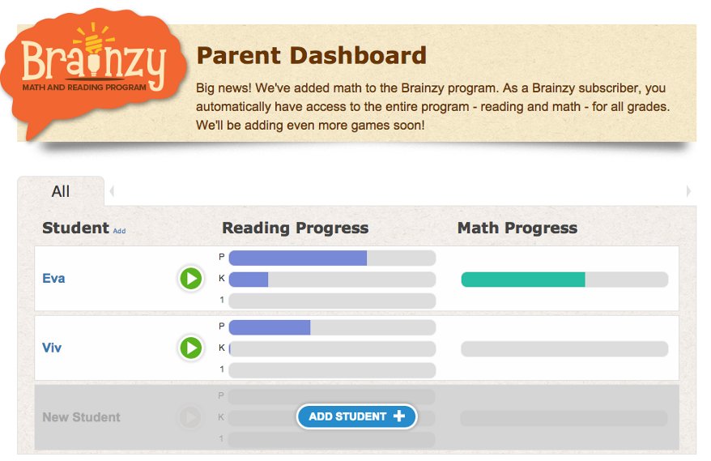Click Viv's empty math progress bar
711x461 pixels.
(564, 349)
